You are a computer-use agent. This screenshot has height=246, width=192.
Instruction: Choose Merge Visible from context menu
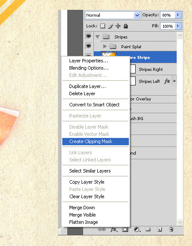[96, 215]
